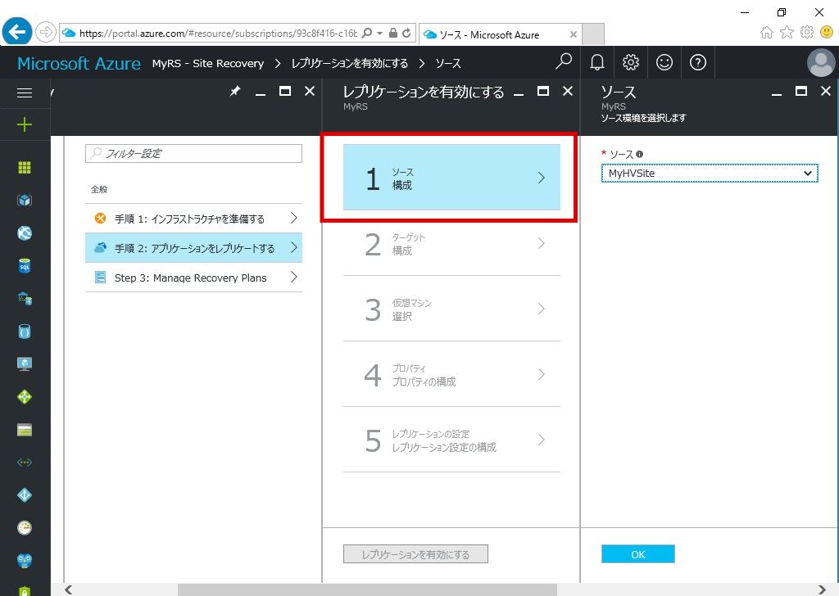
Task: Click the address bar refresh icon
Action: coord(406,33)
